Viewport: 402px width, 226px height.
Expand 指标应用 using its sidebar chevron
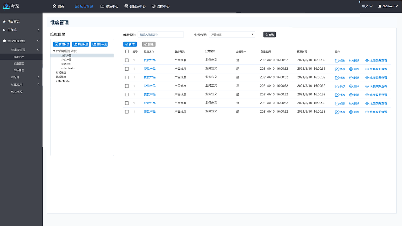(38, 84)
